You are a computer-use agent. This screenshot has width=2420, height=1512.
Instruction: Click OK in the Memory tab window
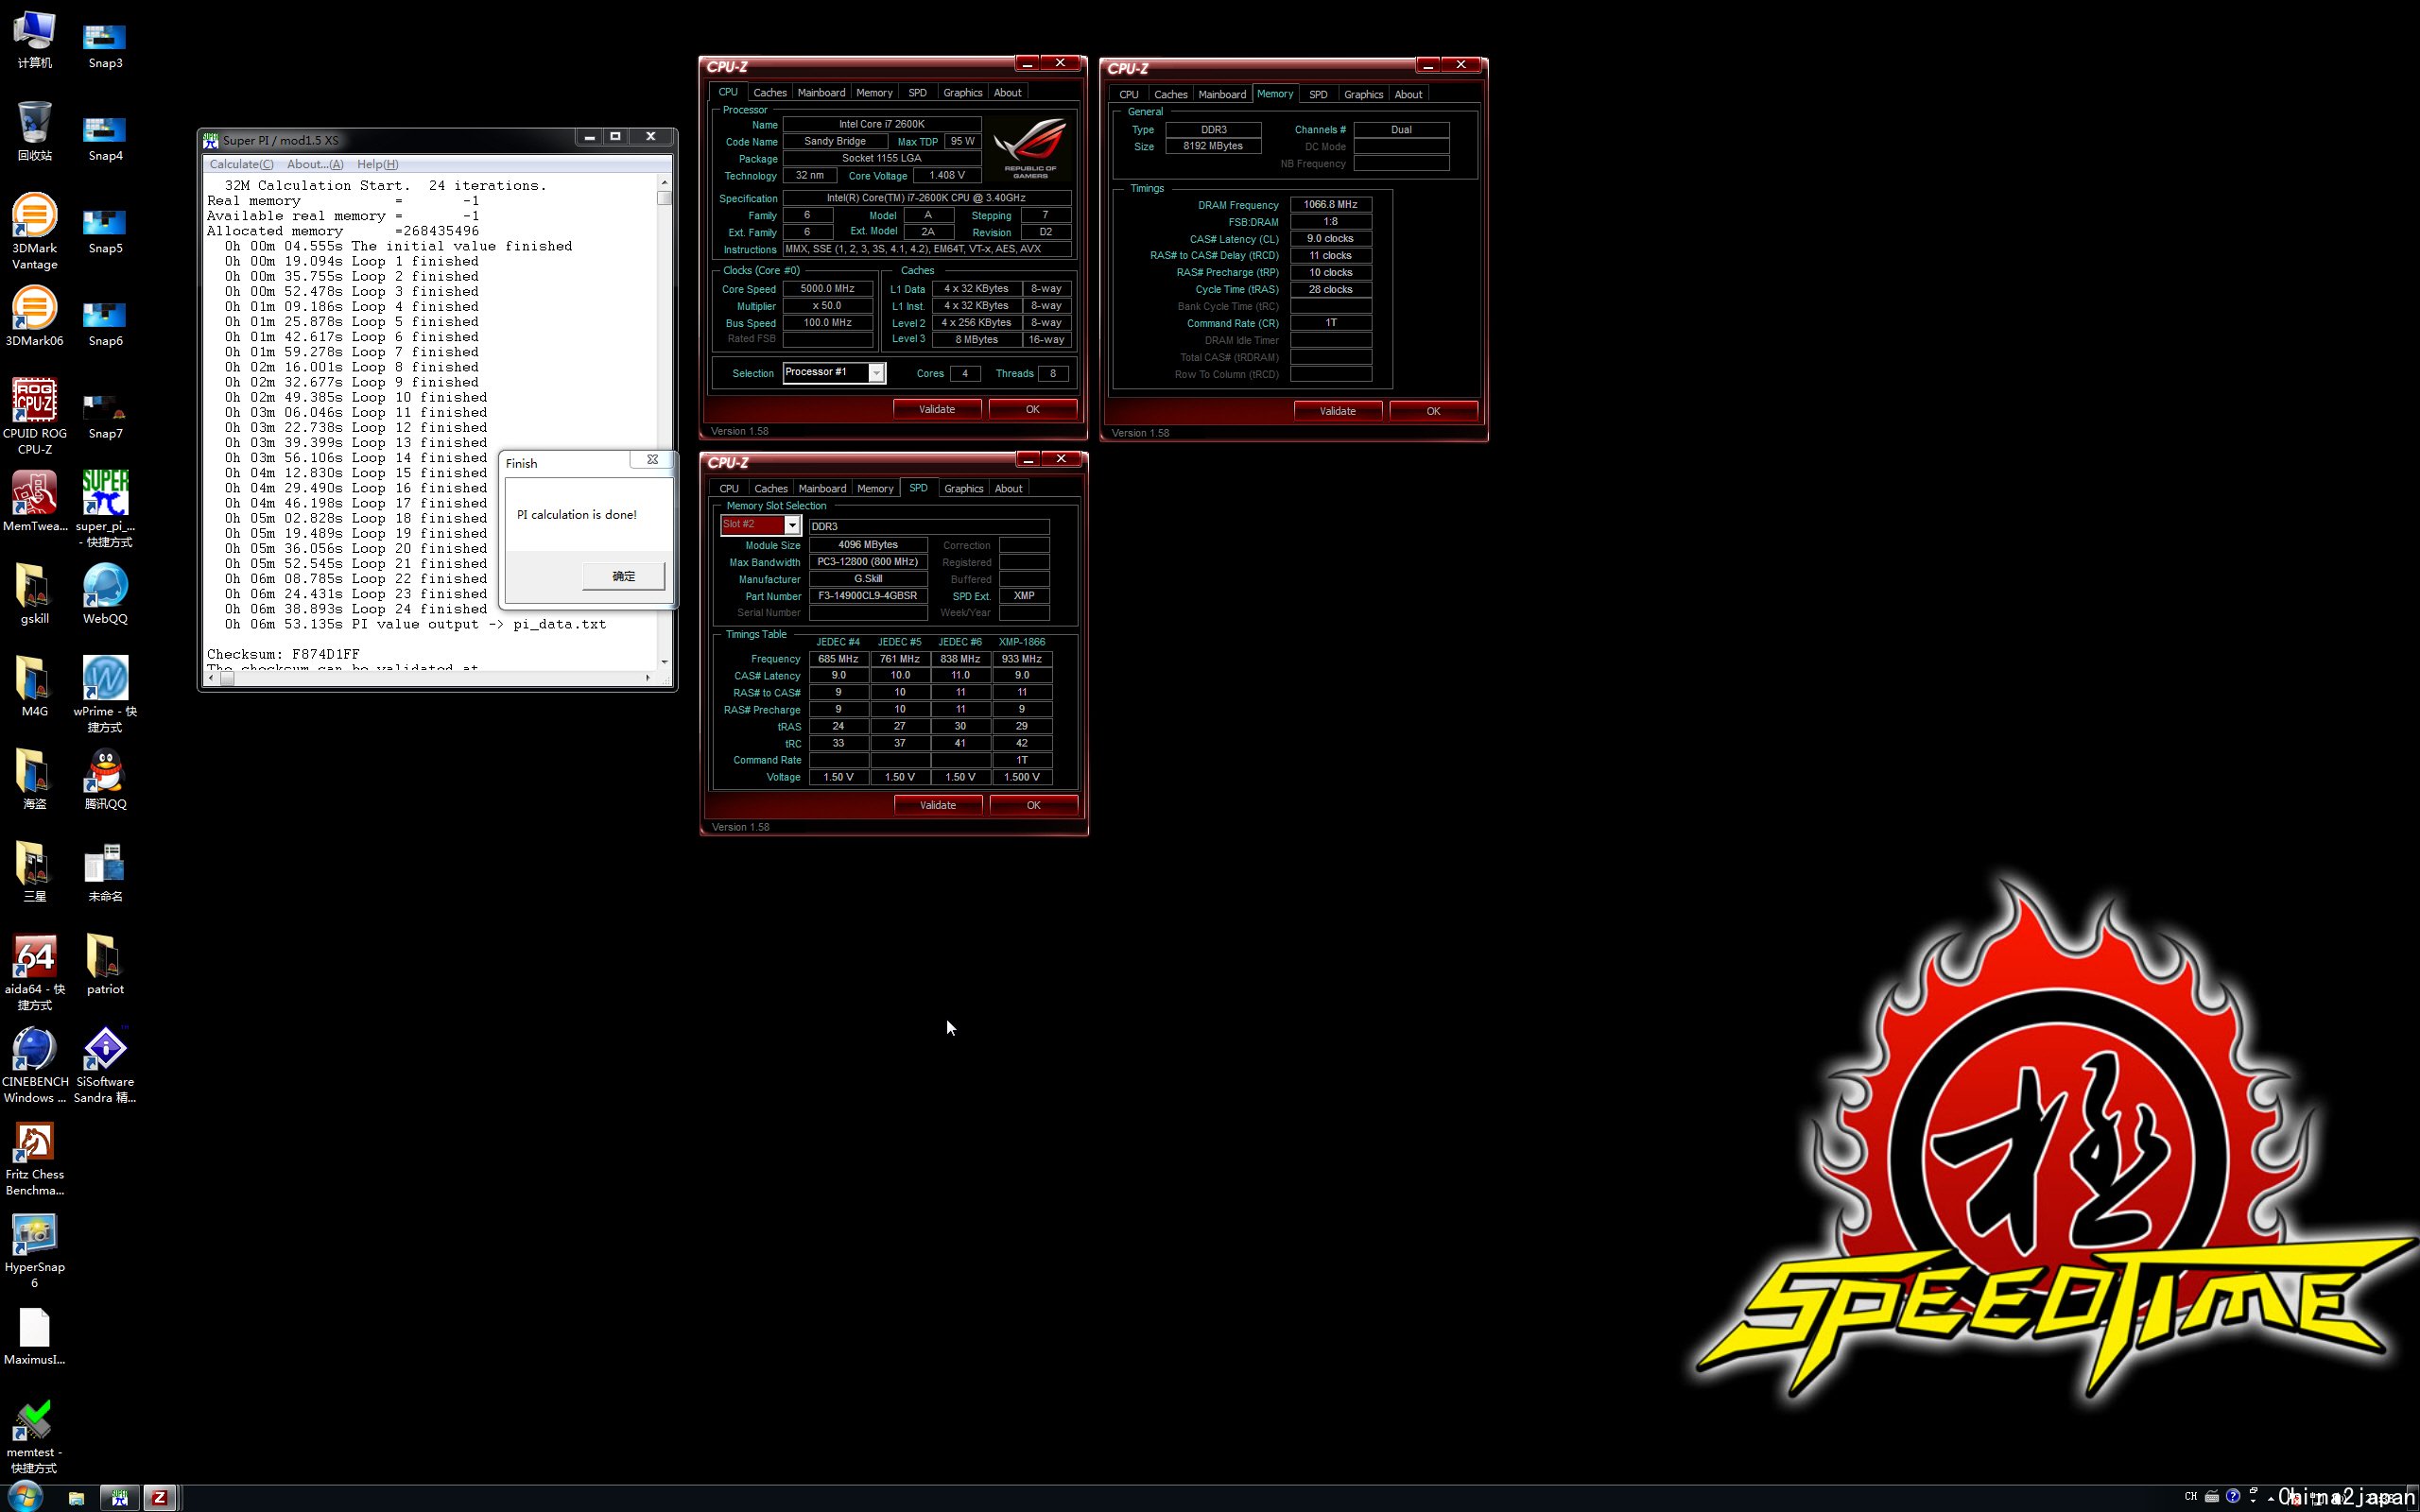(x=1433, y=411)
